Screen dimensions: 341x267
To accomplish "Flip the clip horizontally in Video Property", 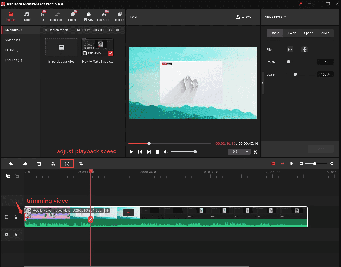I will point(290,49).
